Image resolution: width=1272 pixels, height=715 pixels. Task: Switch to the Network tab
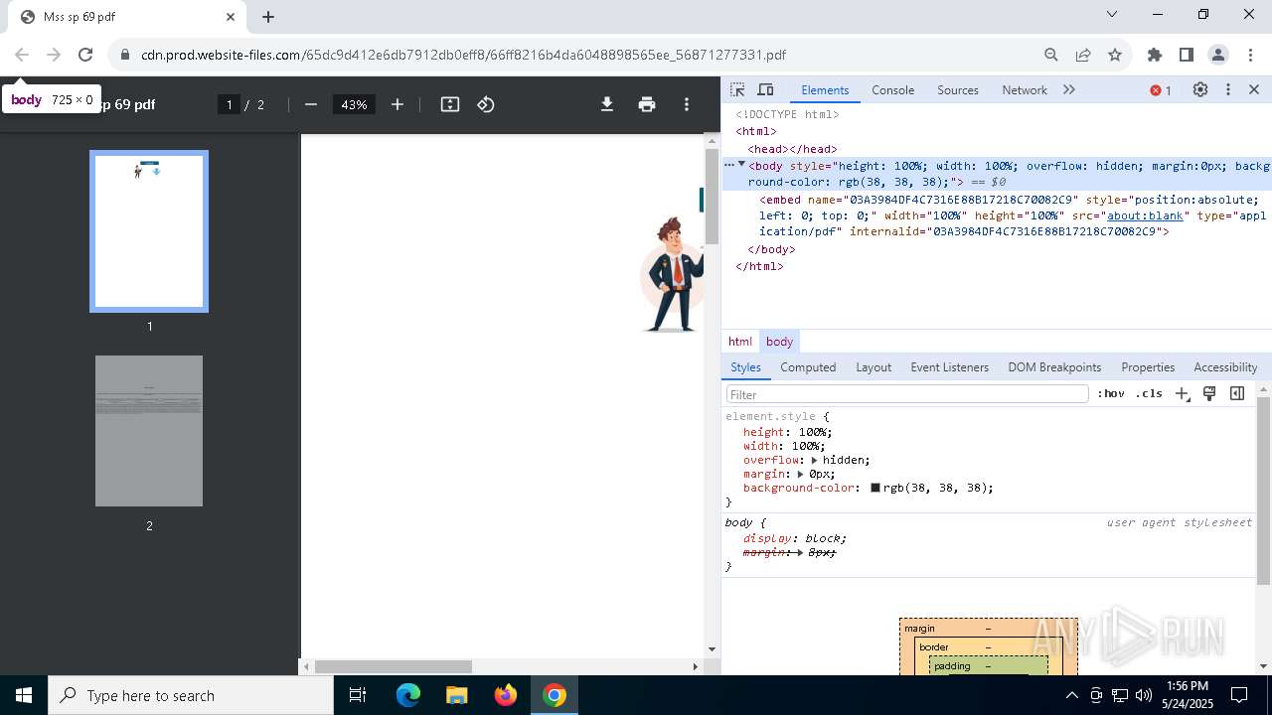(x=1025, y=89)
